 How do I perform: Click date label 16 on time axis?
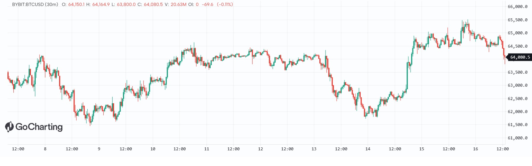[475, 149]
